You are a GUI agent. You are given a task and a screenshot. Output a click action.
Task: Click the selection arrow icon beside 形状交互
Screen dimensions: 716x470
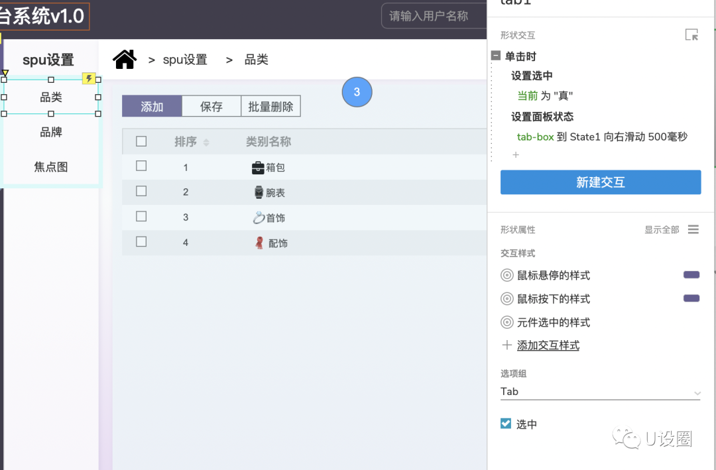pos(691,34)
